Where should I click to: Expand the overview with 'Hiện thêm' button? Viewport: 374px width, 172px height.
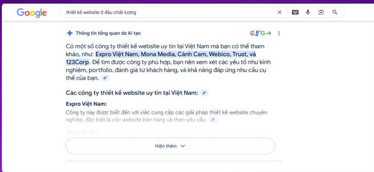171,146
